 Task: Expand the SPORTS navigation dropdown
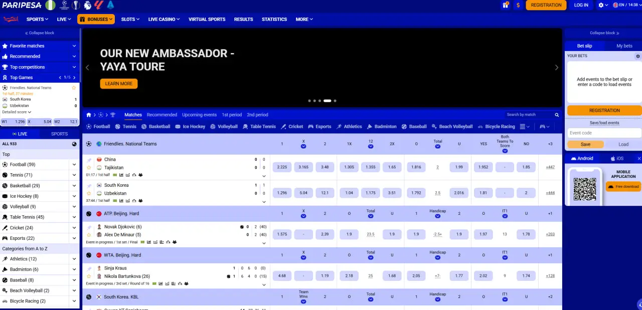point(37,19)
